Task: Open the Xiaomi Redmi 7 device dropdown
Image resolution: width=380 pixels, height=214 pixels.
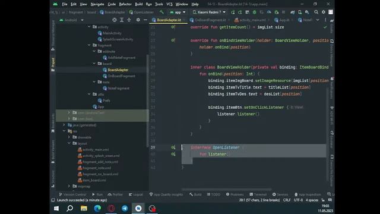Action: coord(209,12)
